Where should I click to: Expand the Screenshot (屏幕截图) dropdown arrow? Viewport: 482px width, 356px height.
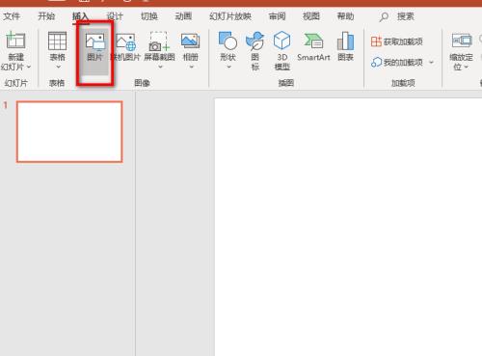(160, 67)
